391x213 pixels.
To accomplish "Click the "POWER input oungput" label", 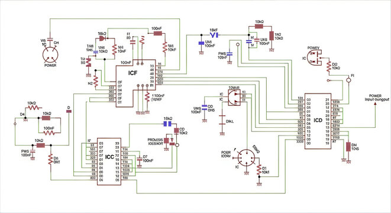I will tap(377, 98).
